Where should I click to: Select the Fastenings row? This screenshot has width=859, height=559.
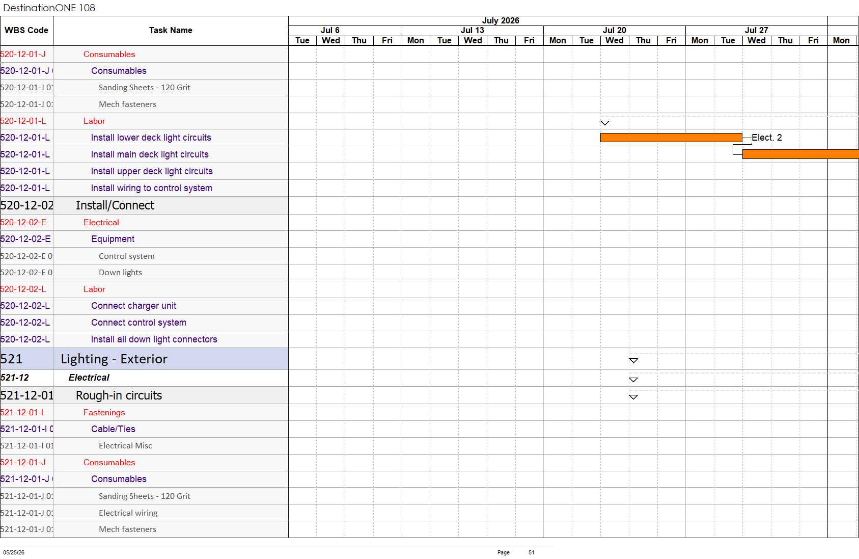[144, 413]
